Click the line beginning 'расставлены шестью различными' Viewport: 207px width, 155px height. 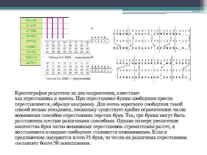(97, 121)
